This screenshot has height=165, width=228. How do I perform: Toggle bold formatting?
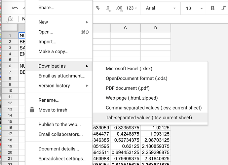(x=212, y=8)
